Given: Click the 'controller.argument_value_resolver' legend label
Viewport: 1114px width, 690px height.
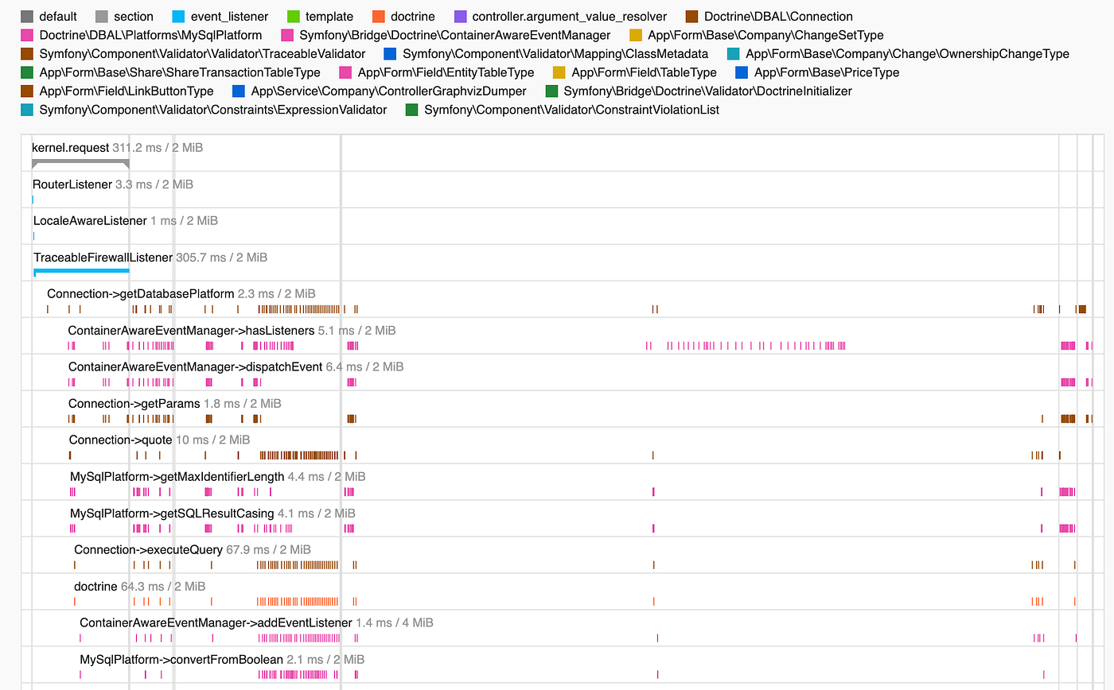Looking at the screenshot, I should [x=570, y=16].
